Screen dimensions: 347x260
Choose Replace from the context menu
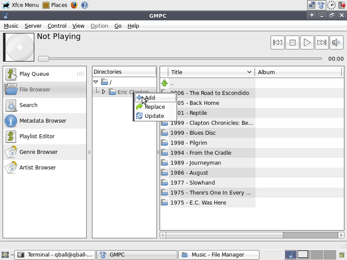[155, 107]
